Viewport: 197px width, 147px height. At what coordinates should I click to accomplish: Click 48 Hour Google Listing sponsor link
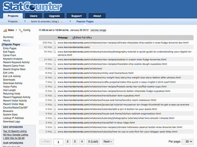(15, 135)
